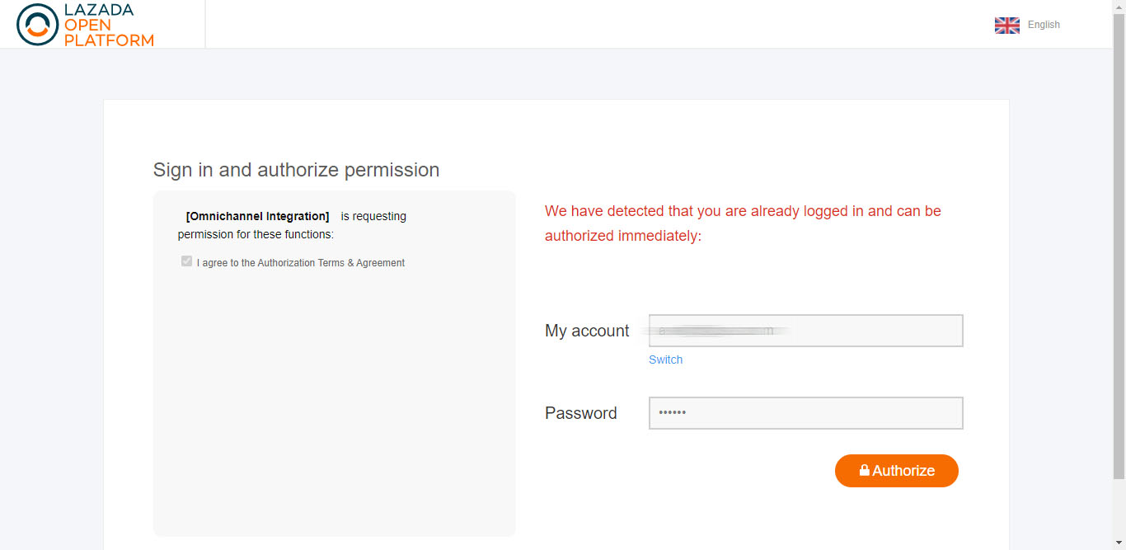
Task: Click the lock icon on the Authorize button
Action: tap(865, 470)
